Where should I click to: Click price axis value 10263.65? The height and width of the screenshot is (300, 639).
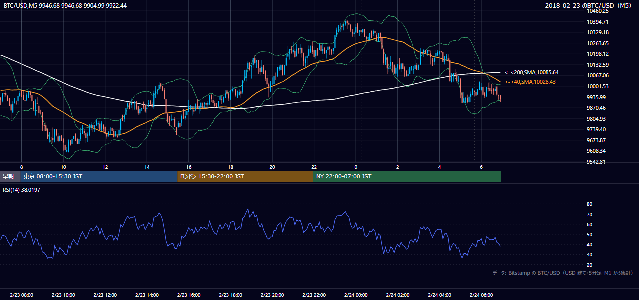click(598, 43)
